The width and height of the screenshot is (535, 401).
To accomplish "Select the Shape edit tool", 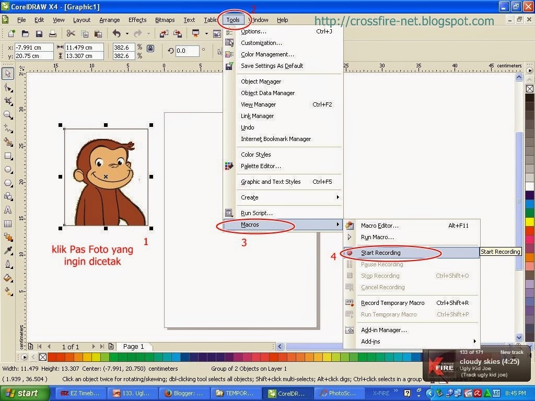I will point(8,88).
